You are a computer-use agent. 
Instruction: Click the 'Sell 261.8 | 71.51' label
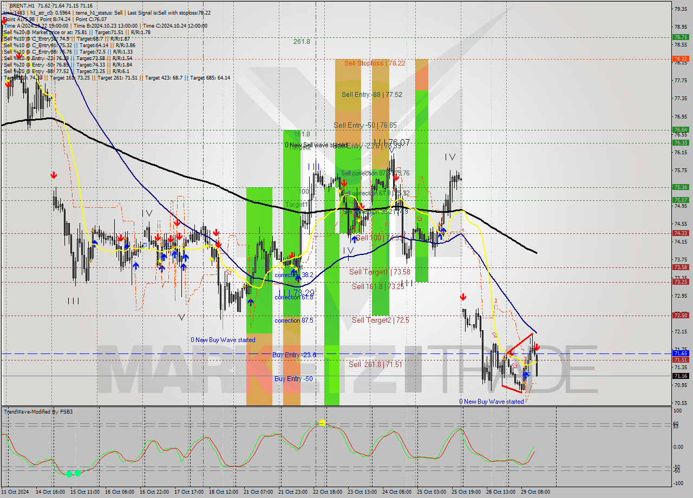click(x=375, y=364)
